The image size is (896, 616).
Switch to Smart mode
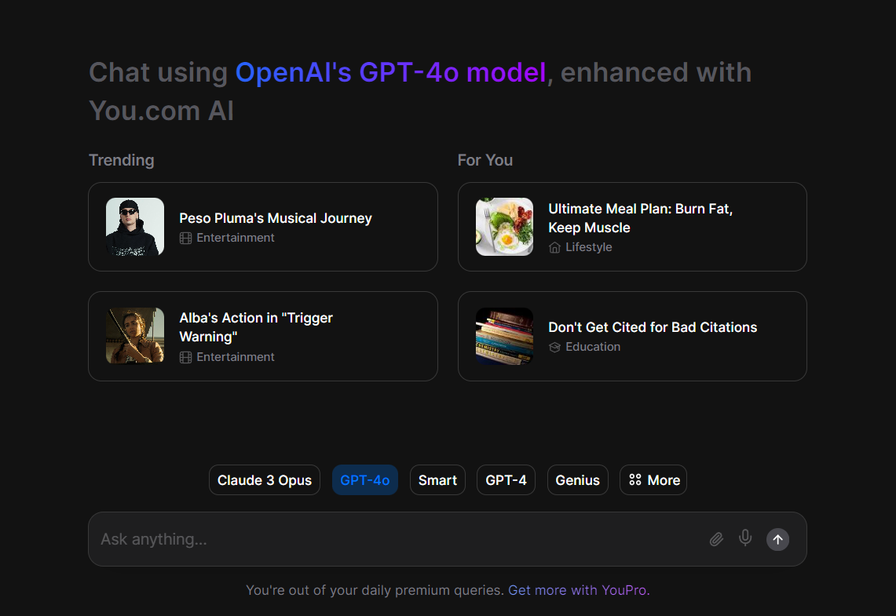click(437, 480)
